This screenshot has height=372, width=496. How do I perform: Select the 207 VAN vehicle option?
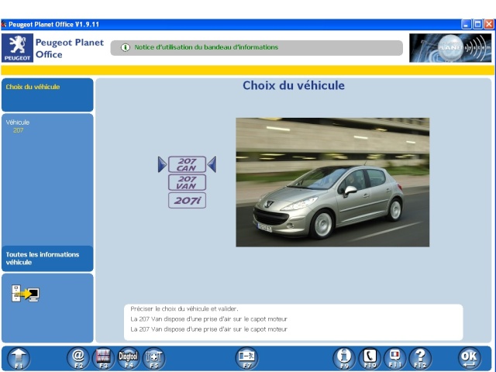tap(187, 183)
